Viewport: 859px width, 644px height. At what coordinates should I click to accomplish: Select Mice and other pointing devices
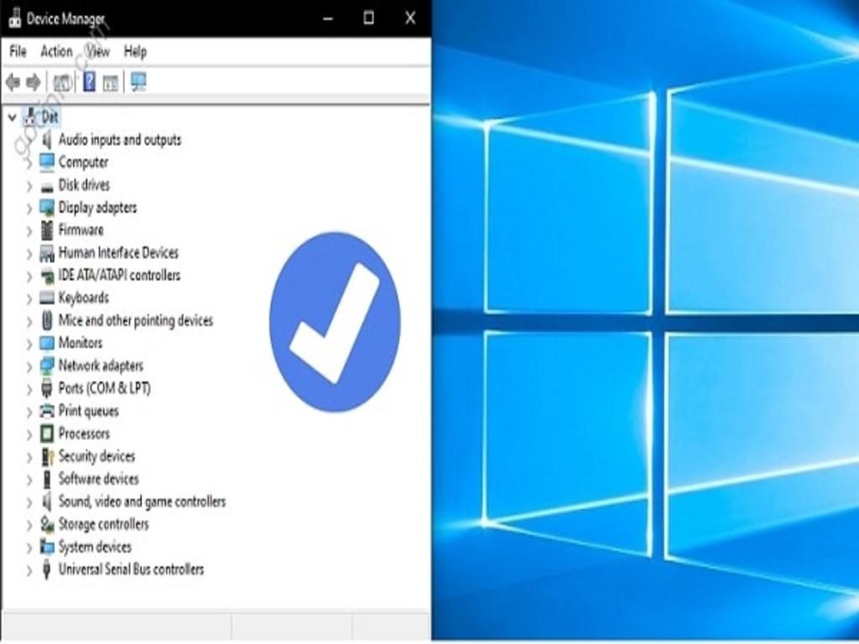coord(135,320)
